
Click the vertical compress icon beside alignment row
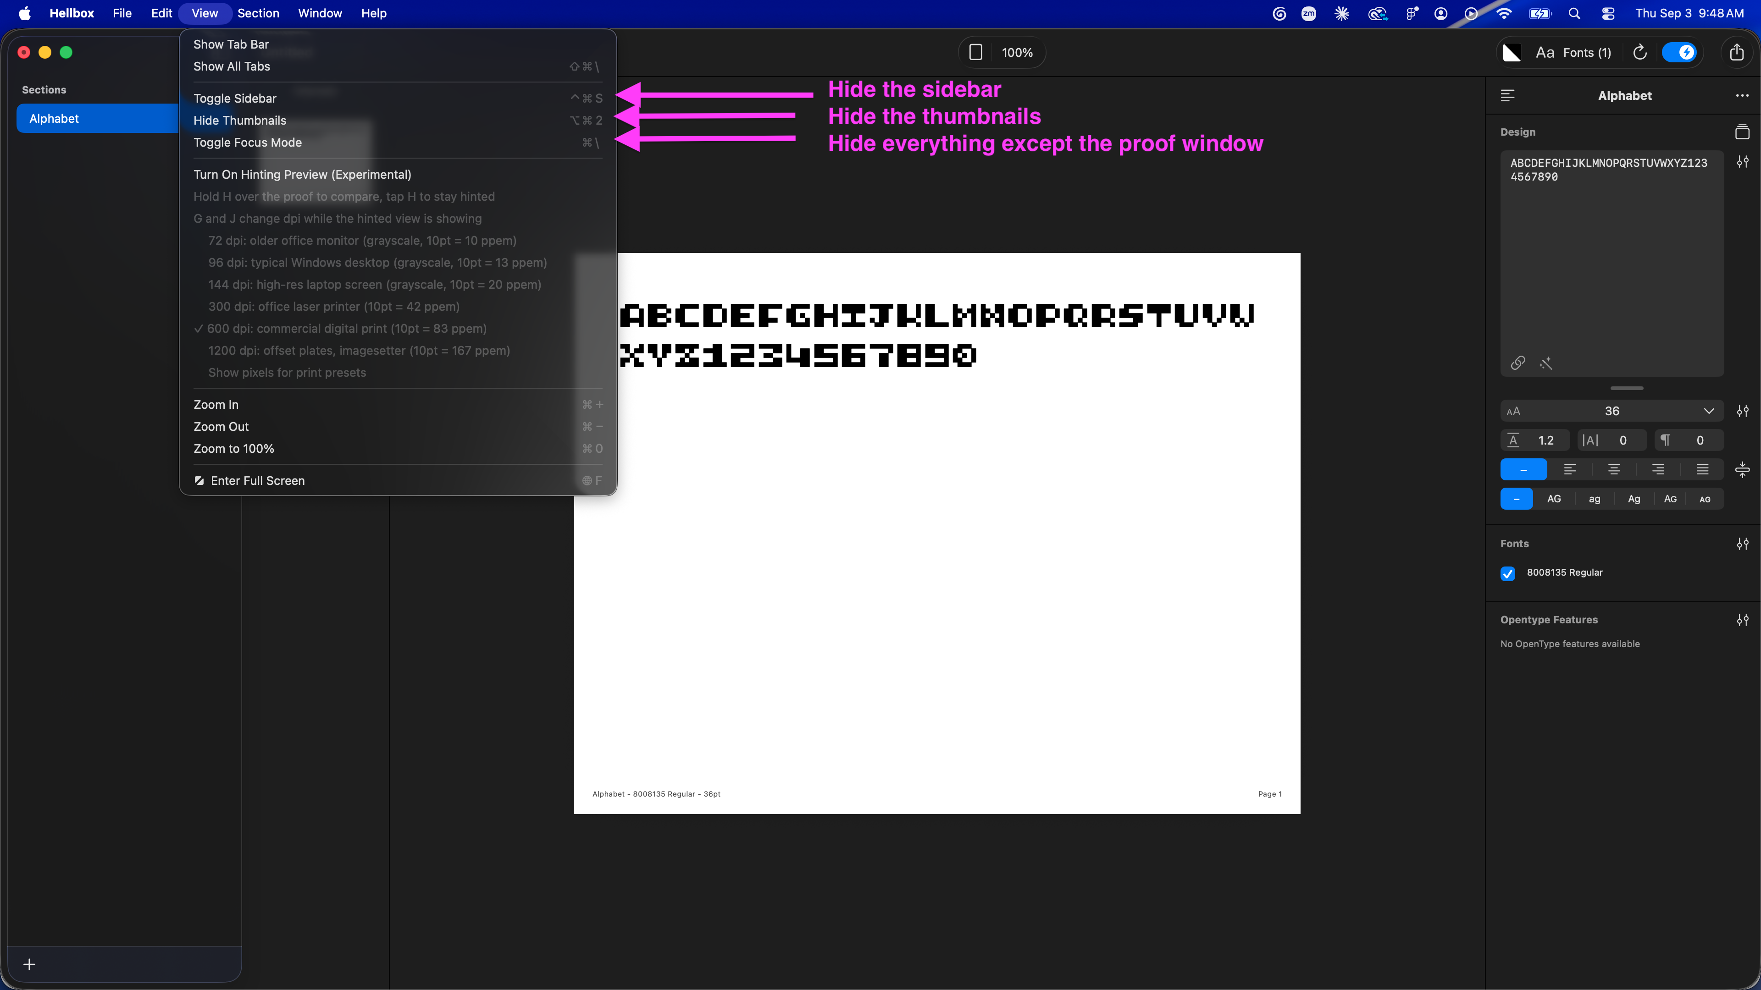coord(1743,469)
